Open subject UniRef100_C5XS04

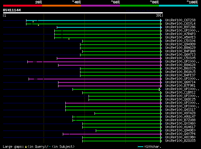(180, 41)
